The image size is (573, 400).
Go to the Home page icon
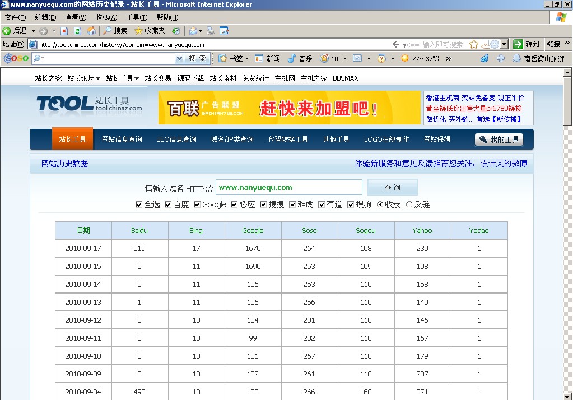click(91, 31)
